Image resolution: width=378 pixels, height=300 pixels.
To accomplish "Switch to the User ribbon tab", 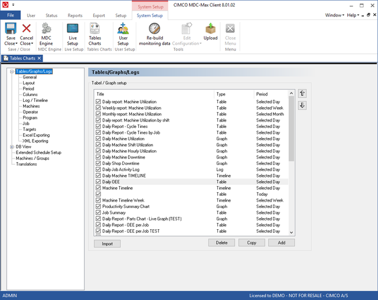I will pos(31,15).
